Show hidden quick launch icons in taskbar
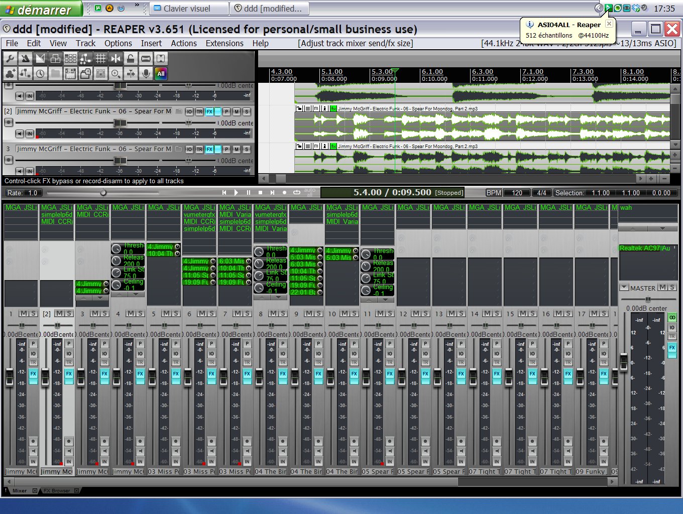This screenshot has height=514, width=683. pyautogui.click(x=137, y=6)
